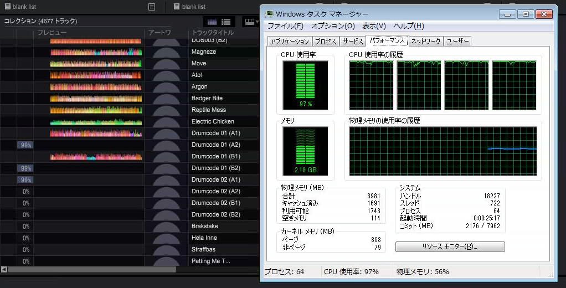The image size is (566, 288).
Task: Select the Reptile Mess track title
Action: tap(208, 110)
